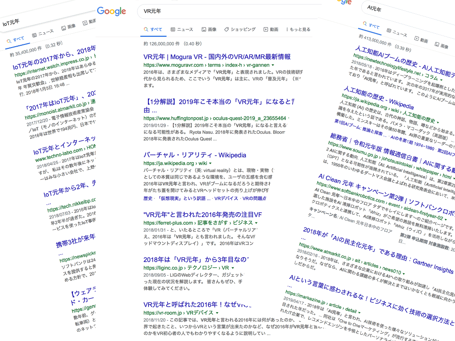Viewport: 455px width, 341px height.
Task: Open the 歴史 sitelink under Wikipedia
Action: (148, 198)
